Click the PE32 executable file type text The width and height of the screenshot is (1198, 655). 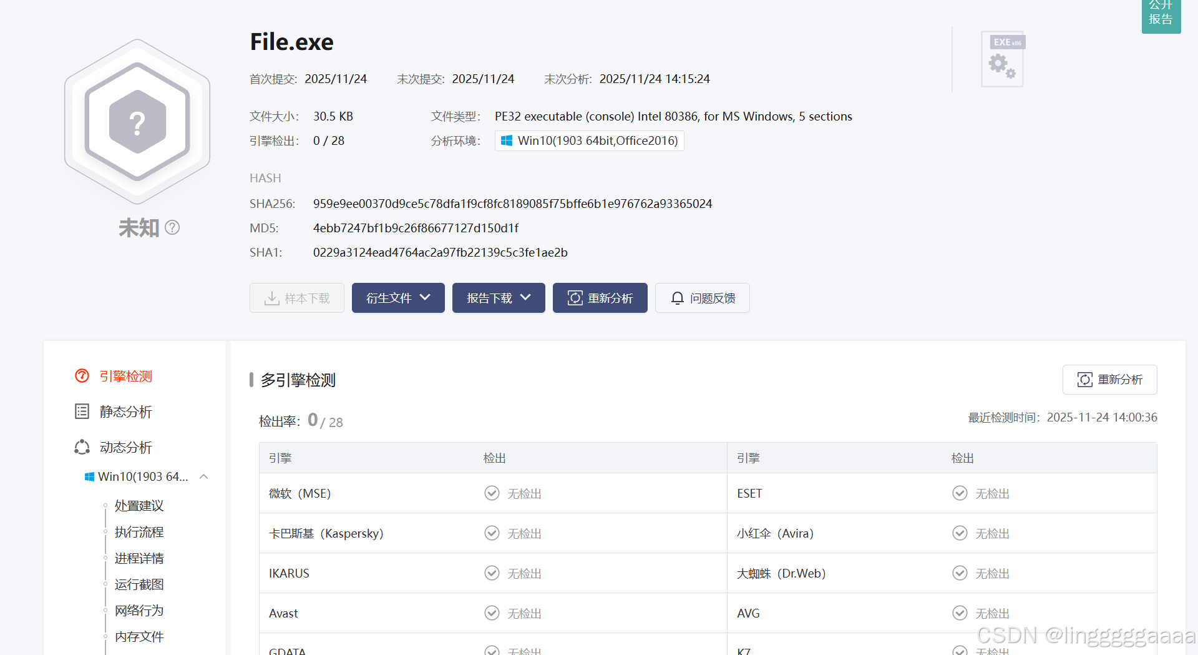pyautogui.click(x=673, y=116)
